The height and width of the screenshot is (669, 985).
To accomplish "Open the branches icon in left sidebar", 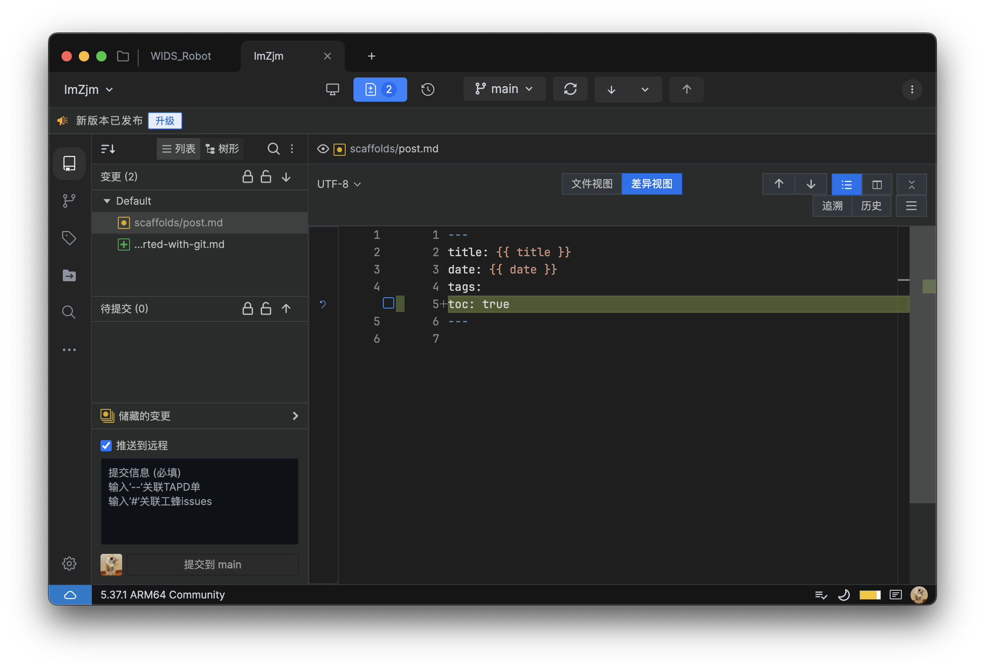I will point(69,201).
